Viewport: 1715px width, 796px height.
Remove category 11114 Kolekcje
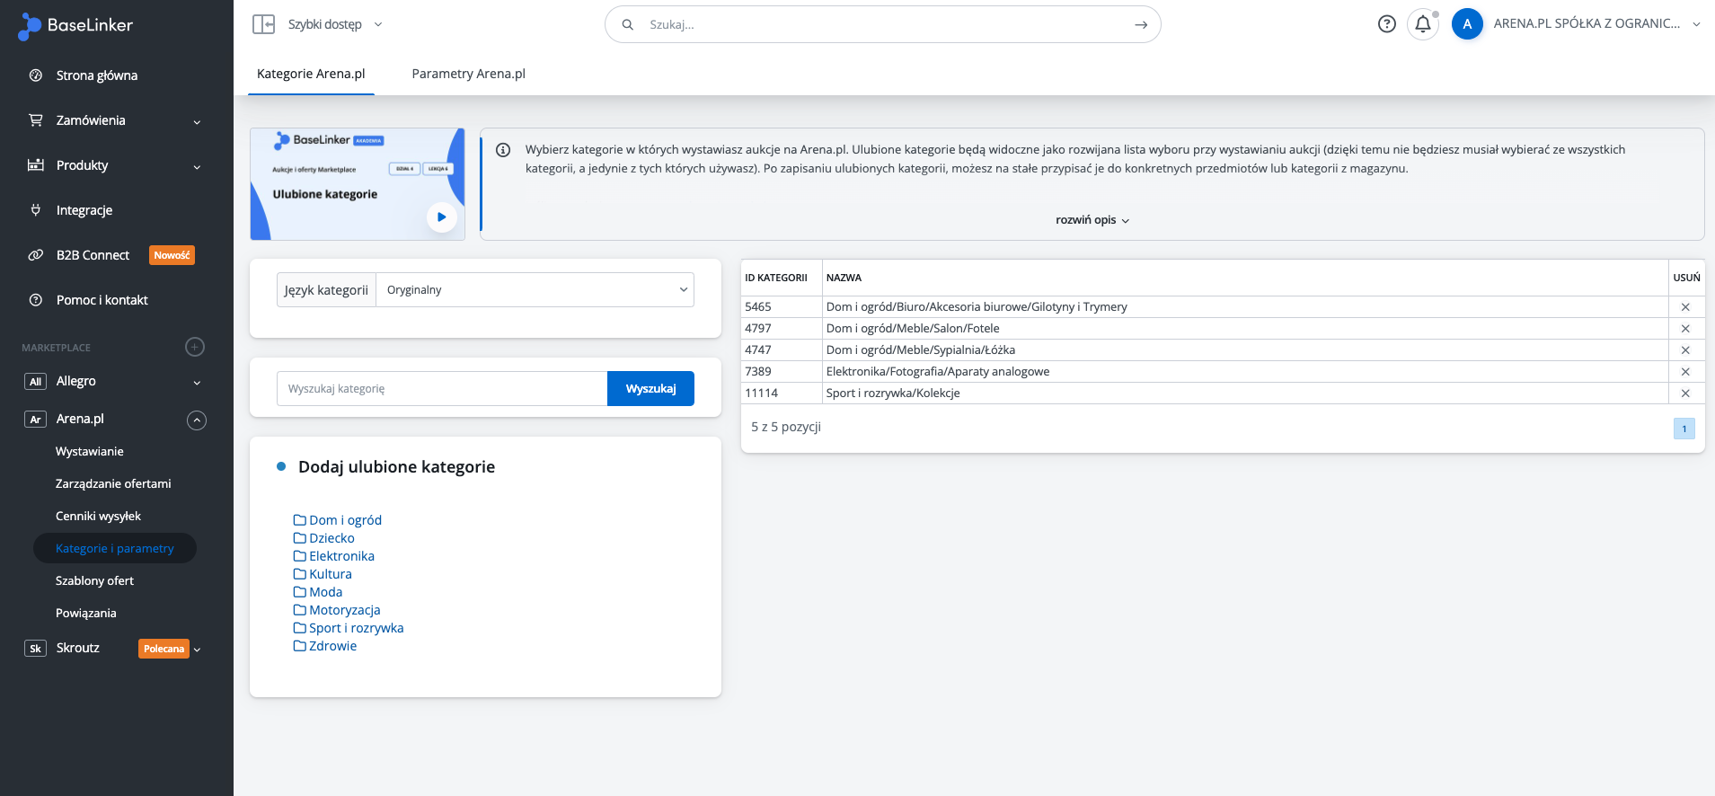[x=1685, y=394]
